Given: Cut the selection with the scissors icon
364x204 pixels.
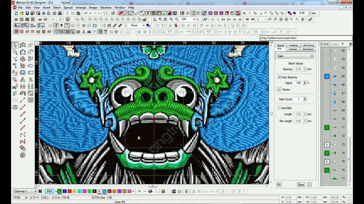Looking at the screenshot, I should [x=67, y=13].
